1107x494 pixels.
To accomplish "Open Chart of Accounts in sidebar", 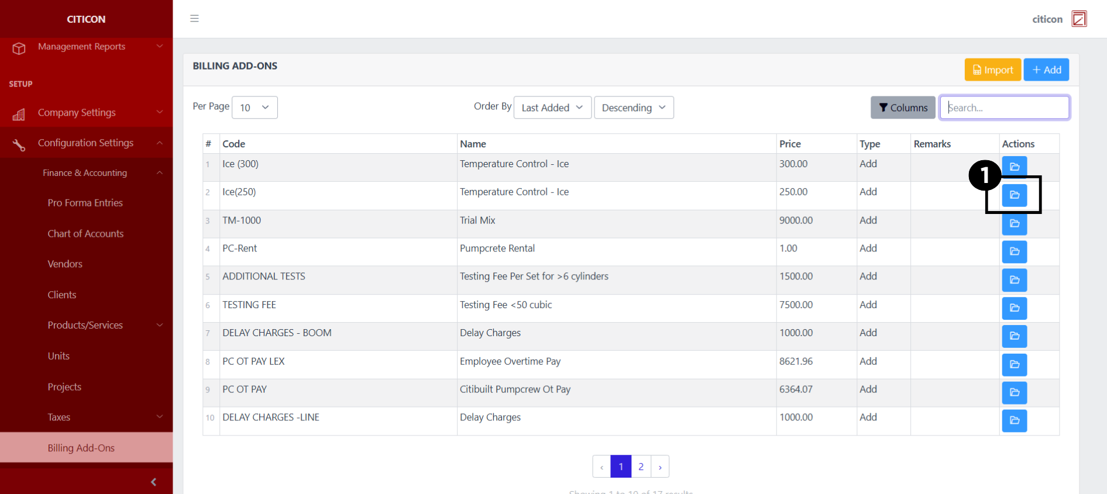I will [x=85, y=234].
